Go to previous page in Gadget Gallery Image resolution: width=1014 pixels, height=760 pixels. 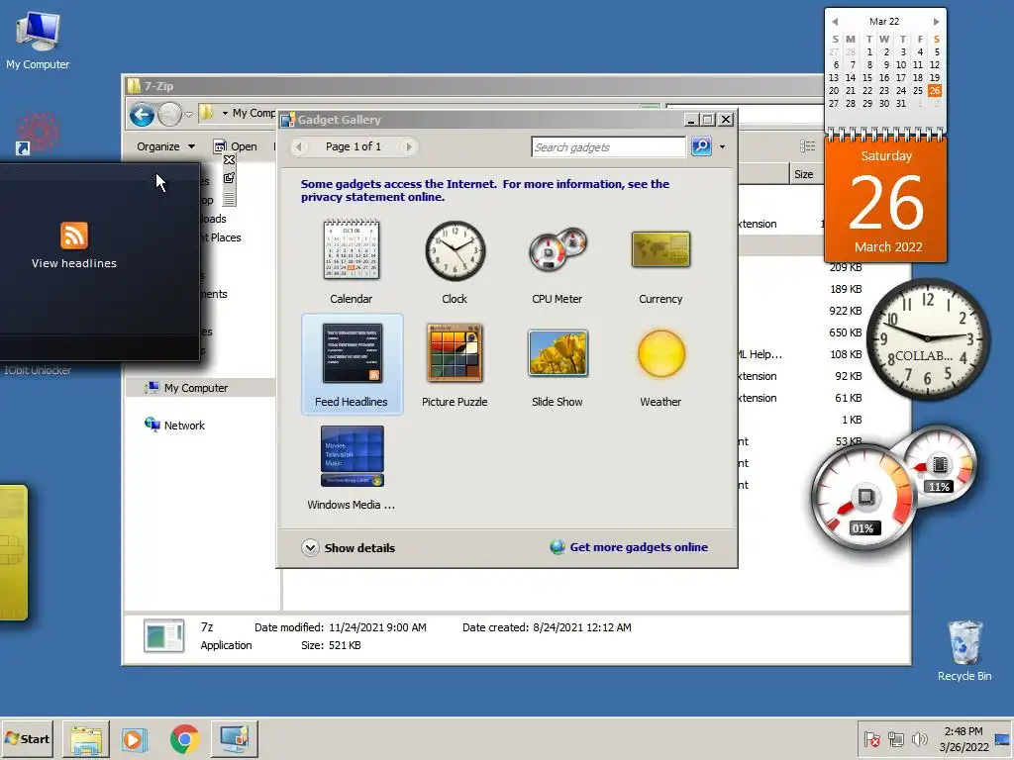(x=299, y=146)
